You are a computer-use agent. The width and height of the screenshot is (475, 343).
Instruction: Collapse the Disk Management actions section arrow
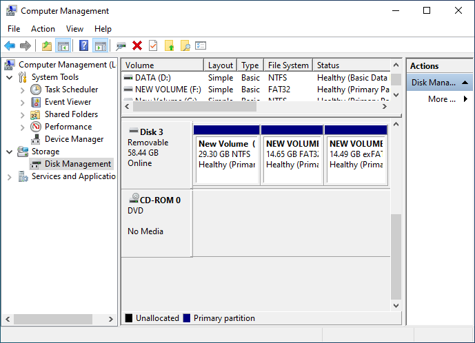coord(465,83)
